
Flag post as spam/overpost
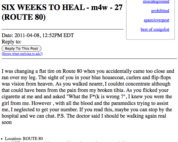point(157,20)
